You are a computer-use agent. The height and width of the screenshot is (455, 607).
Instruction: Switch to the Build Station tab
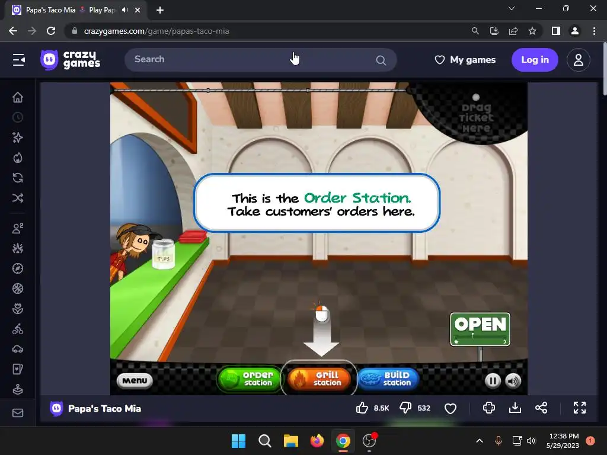pos(388,379)
